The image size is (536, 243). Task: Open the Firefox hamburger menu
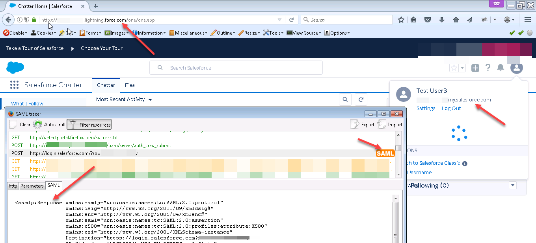527,19
